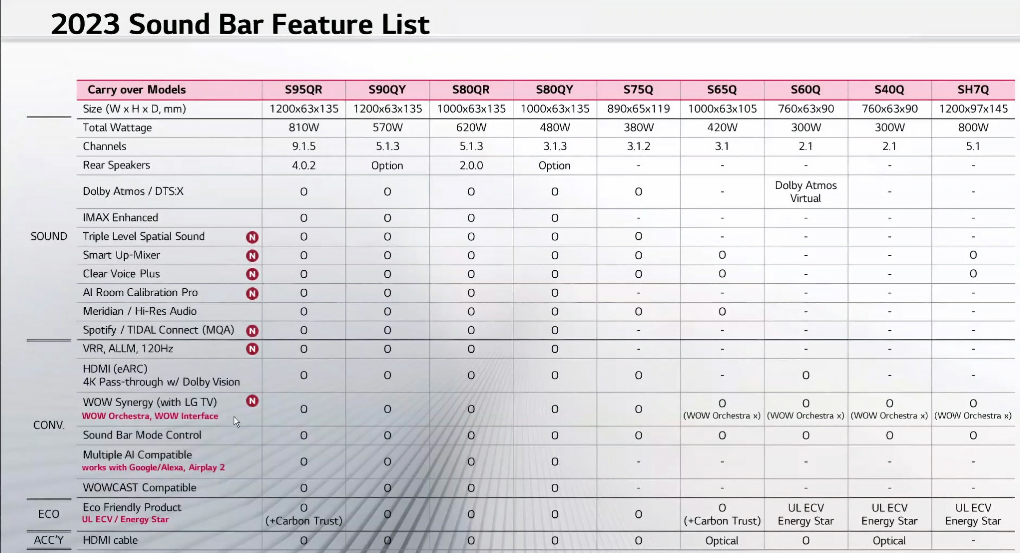Screen dimensions: 1020x553
Task: Click the WOW Orchestra x note under SH7Q
Action: (x=973, y=416)
